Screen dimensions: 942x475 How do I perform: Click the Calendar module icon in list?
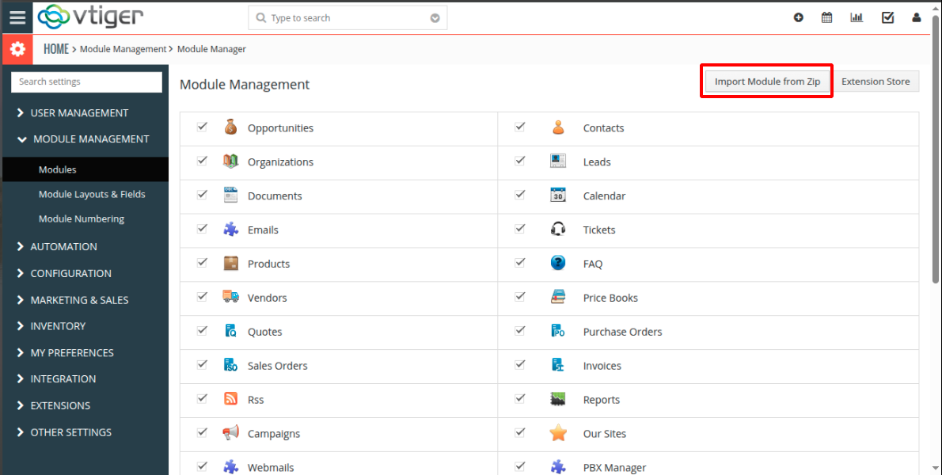558,196
